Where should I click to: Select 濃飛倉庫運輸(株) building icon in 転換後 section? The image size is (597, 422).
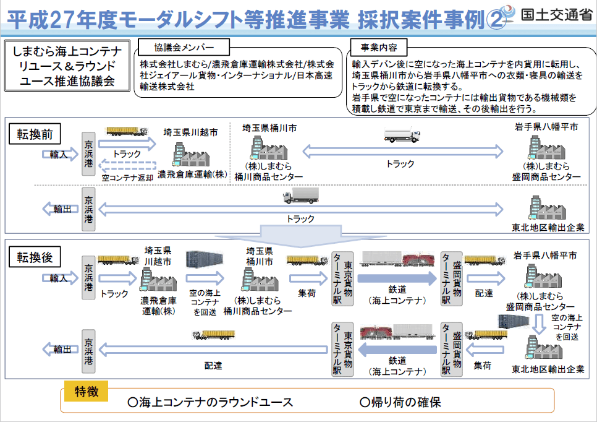click(x=158, y=280)
